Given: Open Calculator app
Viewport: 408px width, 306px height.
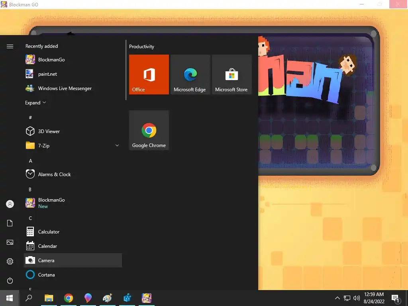Looking at the screenshot, I should (x=73, y=231).
